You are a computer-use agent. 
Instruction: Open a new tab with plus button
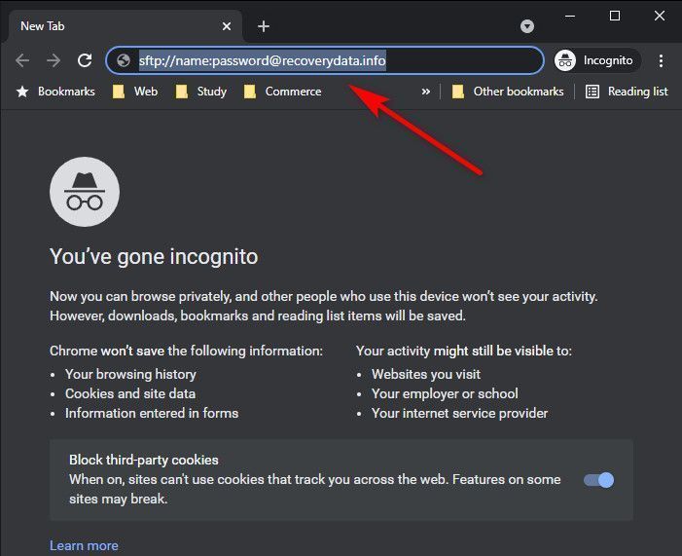point(263,26)
